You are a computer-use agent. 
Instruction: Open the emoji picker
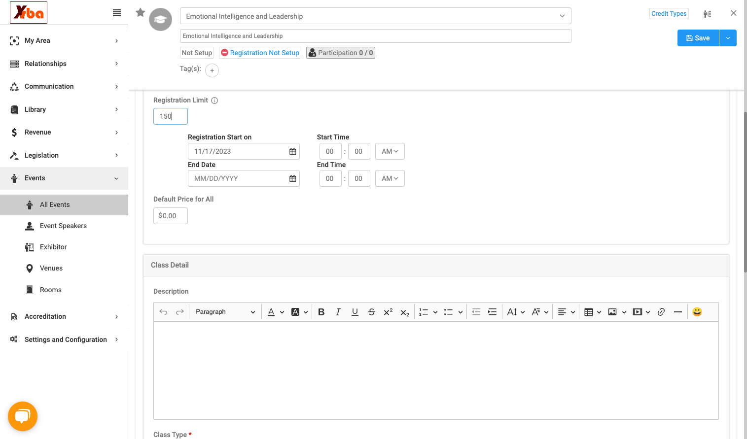tap(697, 312)
